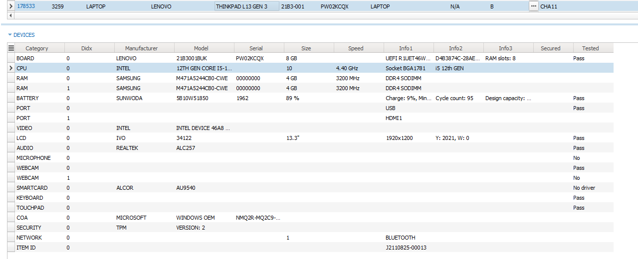Select the BOARD row

pos(311,58)
